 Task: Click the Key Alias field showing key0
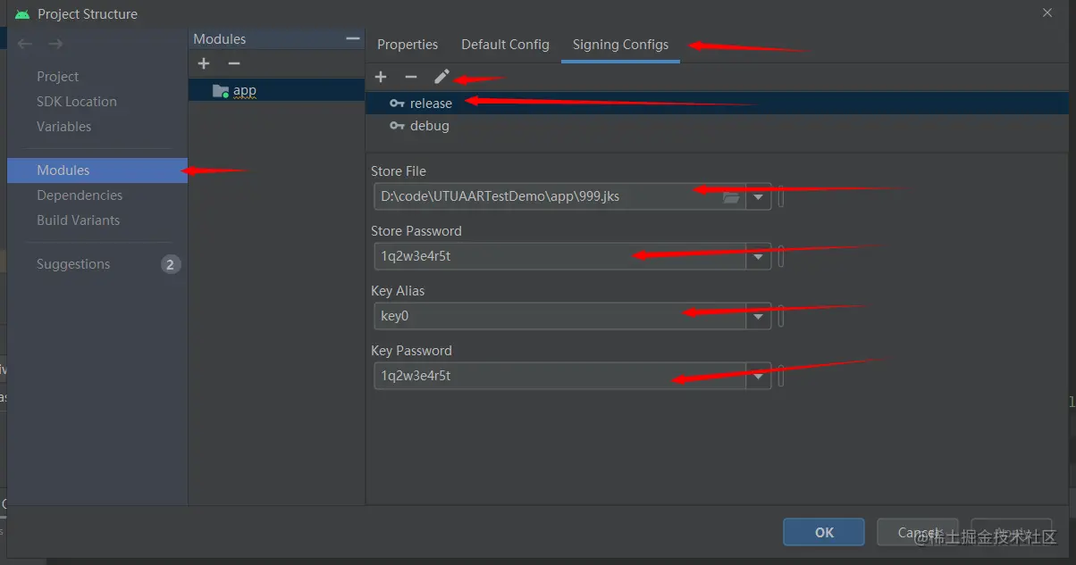coord(560,317)
